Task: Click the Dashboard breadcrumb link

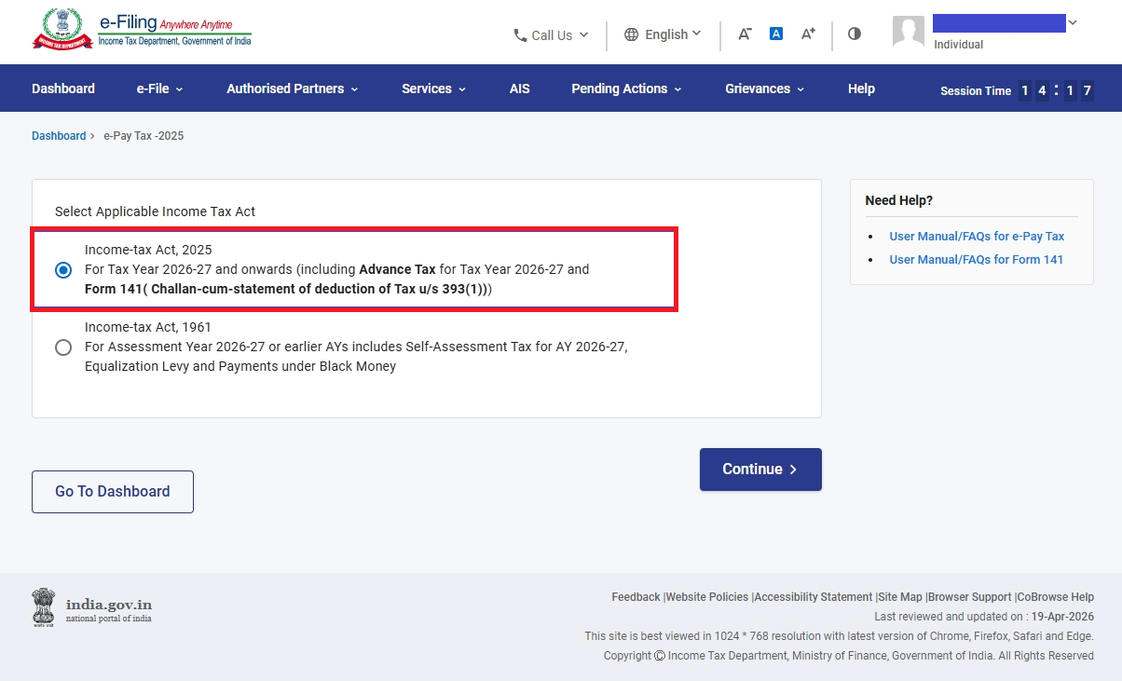Action: [59, 136]
